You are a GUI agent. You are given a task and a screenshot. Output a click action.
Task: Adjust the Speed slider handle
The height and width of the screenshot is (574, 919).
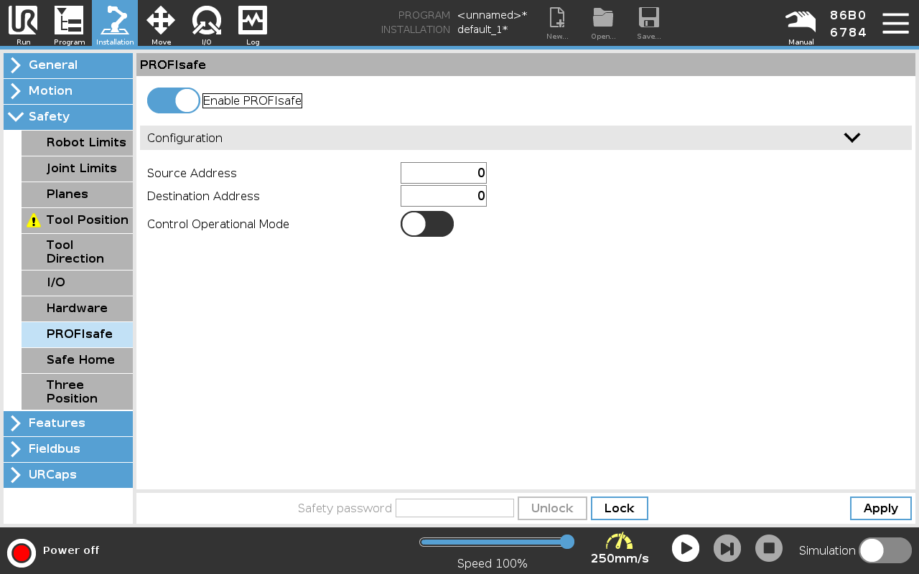pyautogui.click(x=566, y=542)
